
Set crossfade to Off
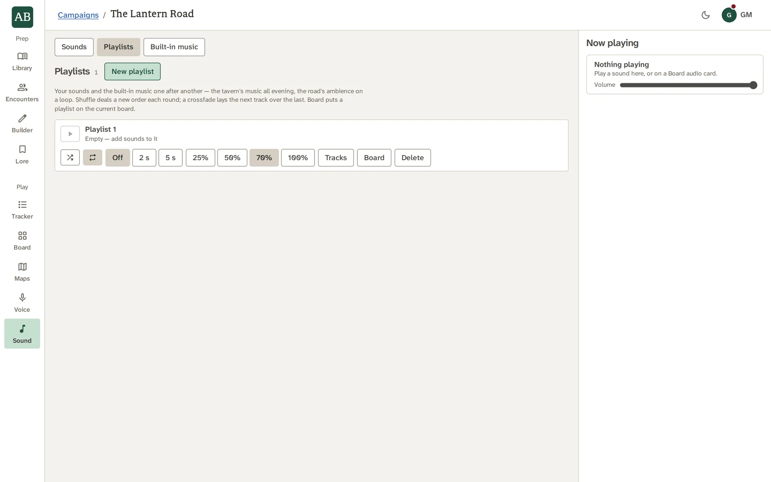click(118, 158)
